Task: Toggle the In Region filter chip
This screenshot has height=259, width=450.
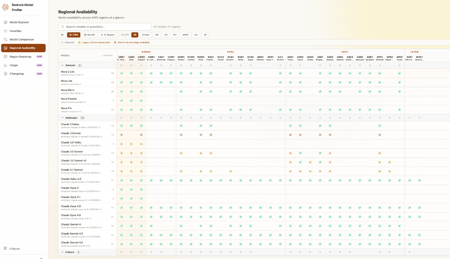Action: click(108, 35)
